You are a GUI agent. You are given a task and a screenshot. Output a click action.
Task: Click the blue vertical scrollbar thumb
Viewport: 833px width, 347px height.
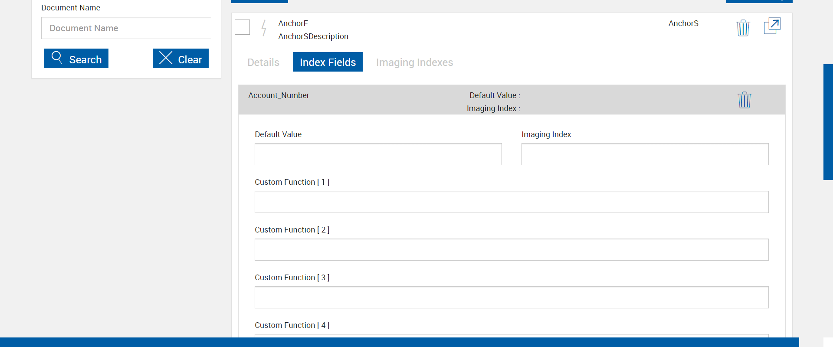coord(828,121)
